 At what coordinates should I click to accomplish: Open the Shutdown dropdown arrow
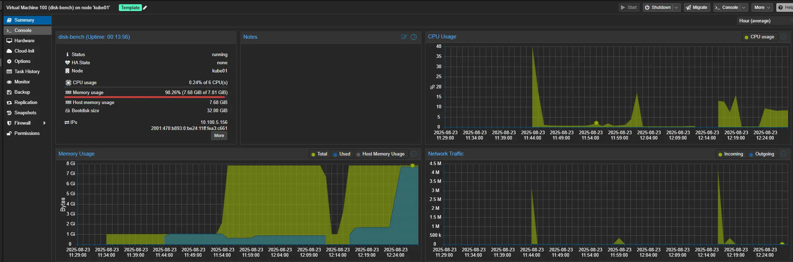coord(676,7)
